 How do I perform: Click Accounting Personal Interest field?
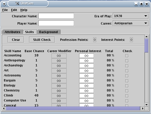click(x=86, y=56)
